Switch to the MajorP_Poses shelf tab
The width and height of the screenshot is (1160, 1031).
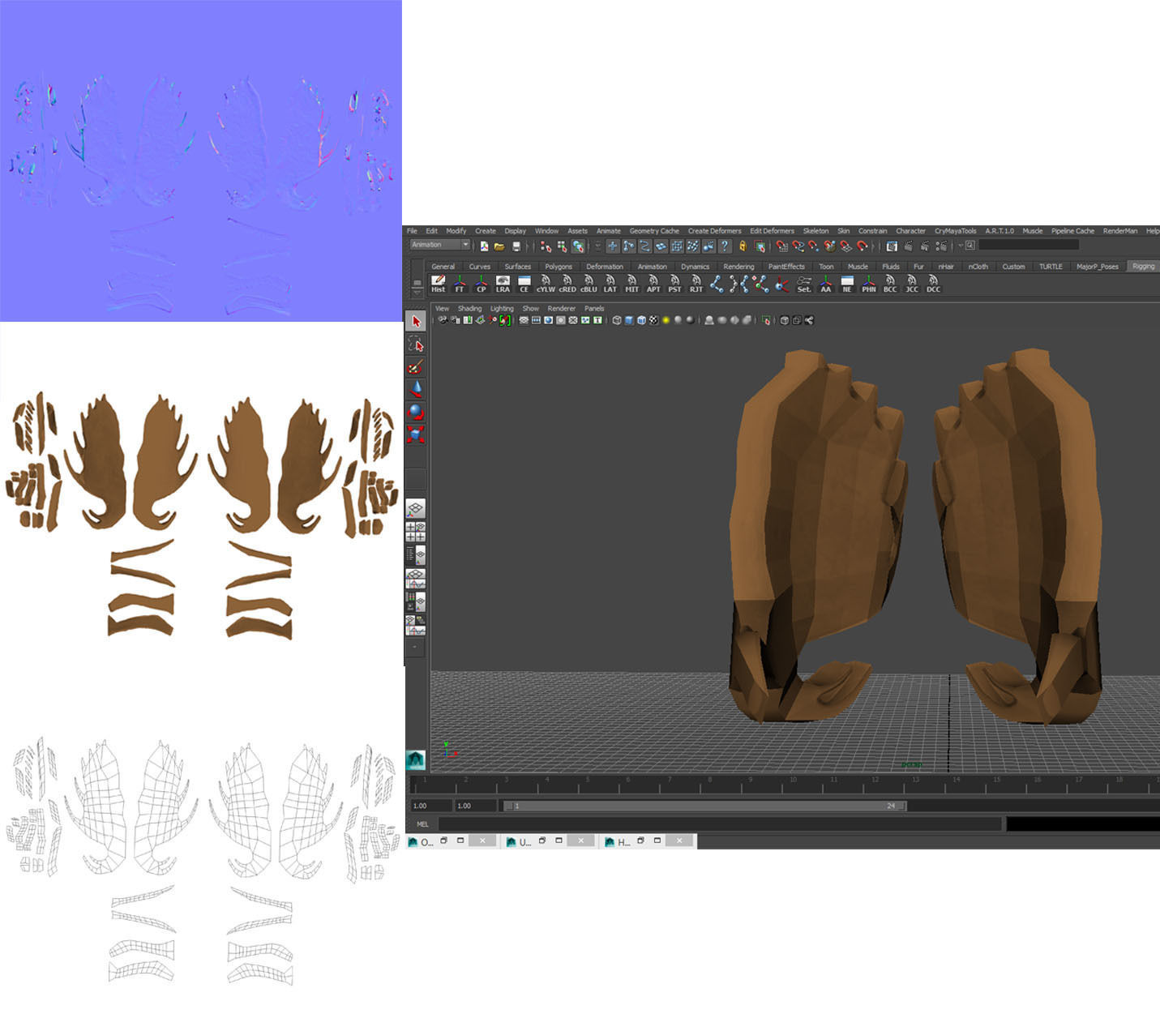[x=1098, y=267]
